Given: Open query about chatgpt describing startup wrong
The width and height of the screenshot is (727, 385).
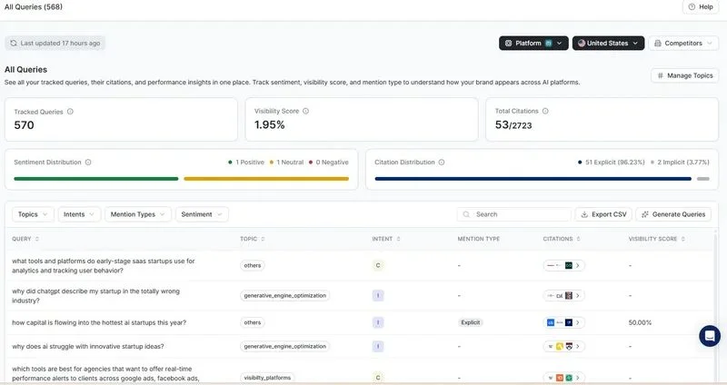Looking at the screenshot, I should coord(95,296).
